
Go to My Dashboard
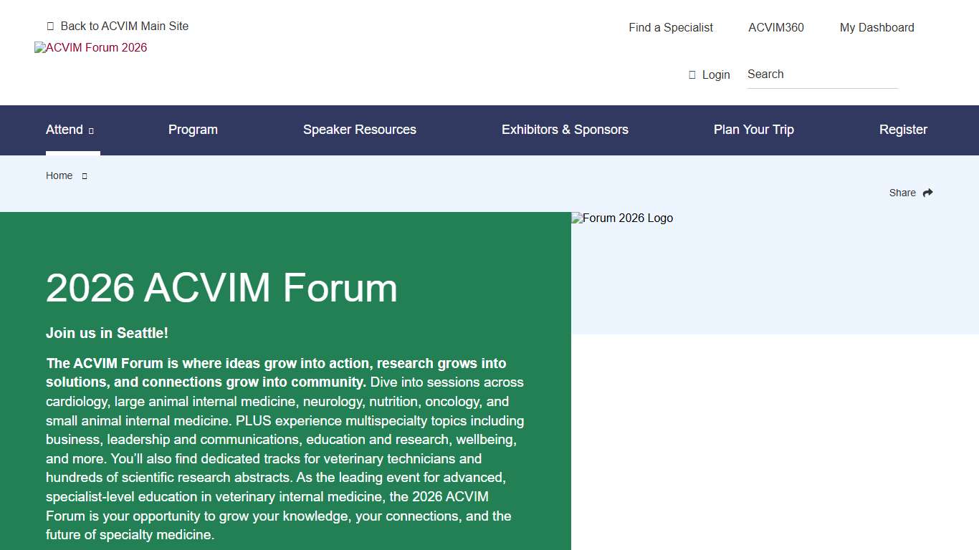pos(877,27)
